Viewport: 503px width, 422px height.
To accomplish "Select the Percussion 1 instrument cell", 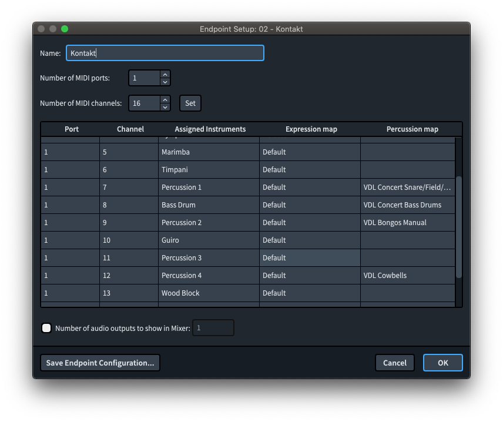I will pos(209,187).
